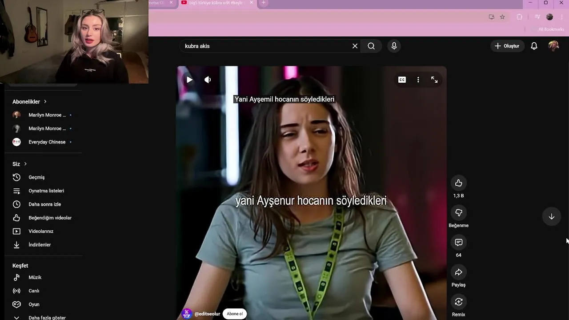The image size is (569, 320).
Task: Open the second Marilyn Monroe subscription
Action: [43, 128]
